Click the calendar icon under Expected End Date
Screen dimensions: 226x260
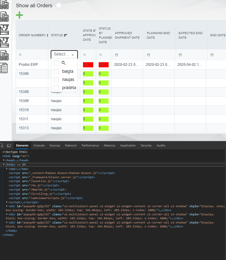tap(180, 55)
